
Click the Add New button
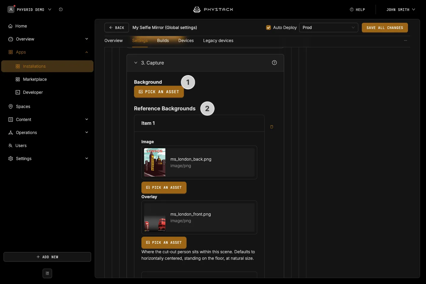coord(47,257)
